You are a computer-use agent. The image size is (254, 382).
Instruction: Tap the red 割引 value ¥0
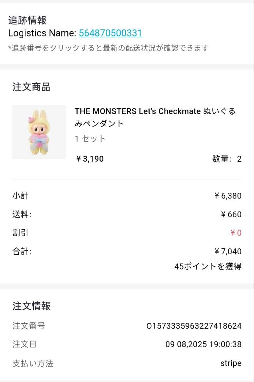[236, 233]
